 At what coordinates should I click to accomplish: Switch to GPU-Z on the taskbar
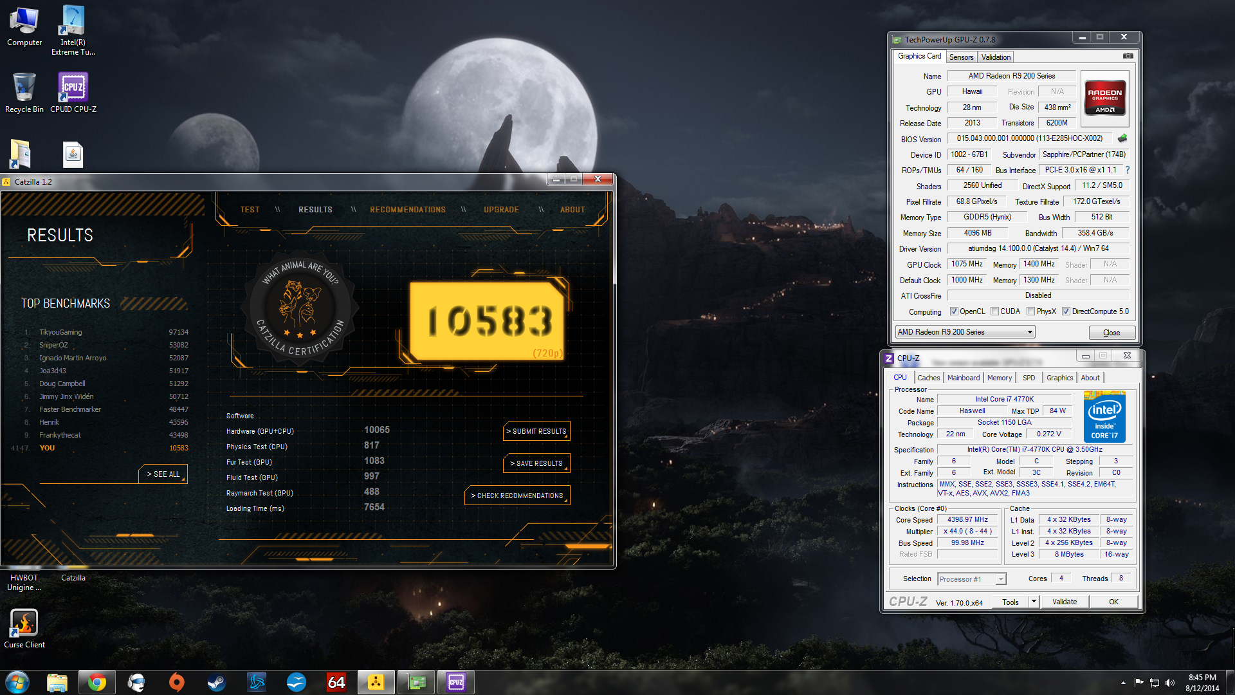(x=416, y=682)
